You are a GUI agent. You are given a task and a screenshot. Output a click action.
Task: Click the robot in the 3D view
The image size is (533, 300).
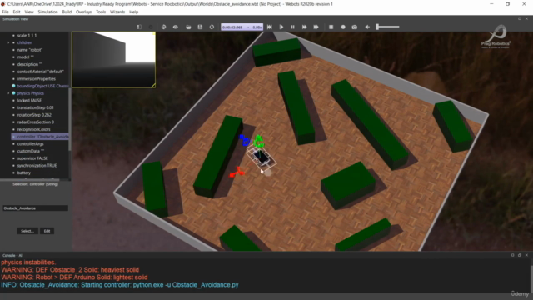point(262,157)
